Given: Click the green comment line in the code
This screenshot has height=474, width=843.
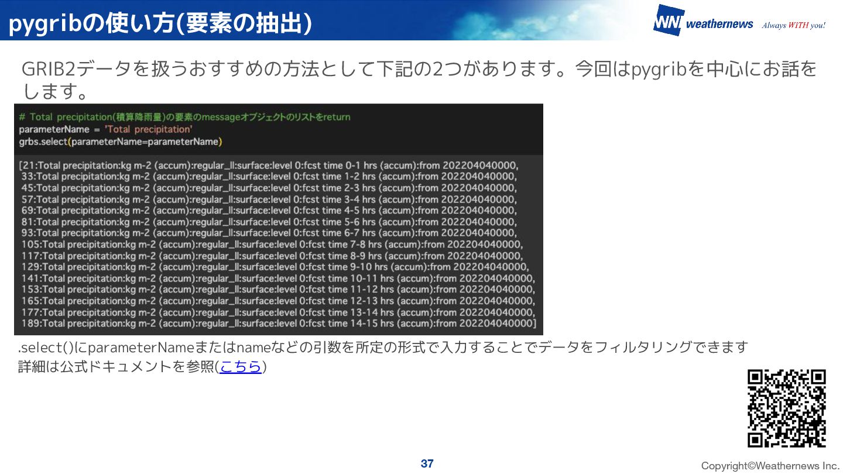Looking at the screenshot, I should (184, 117).
